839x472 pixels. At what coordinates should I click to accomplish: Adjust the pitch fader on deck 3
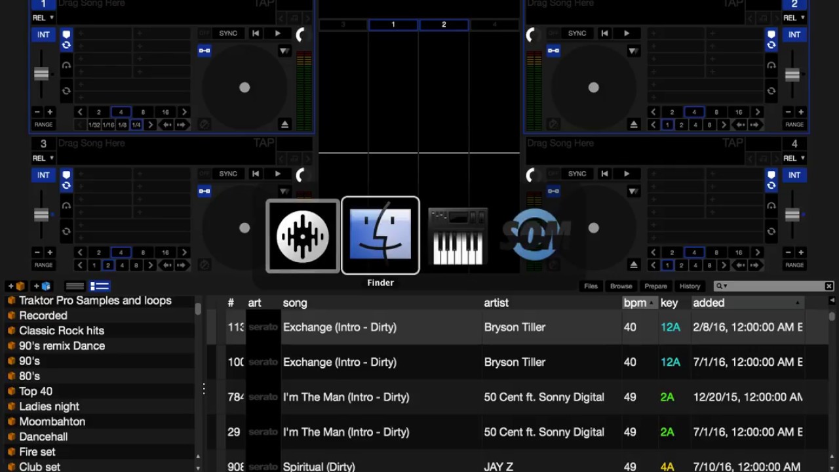point(41,215)
